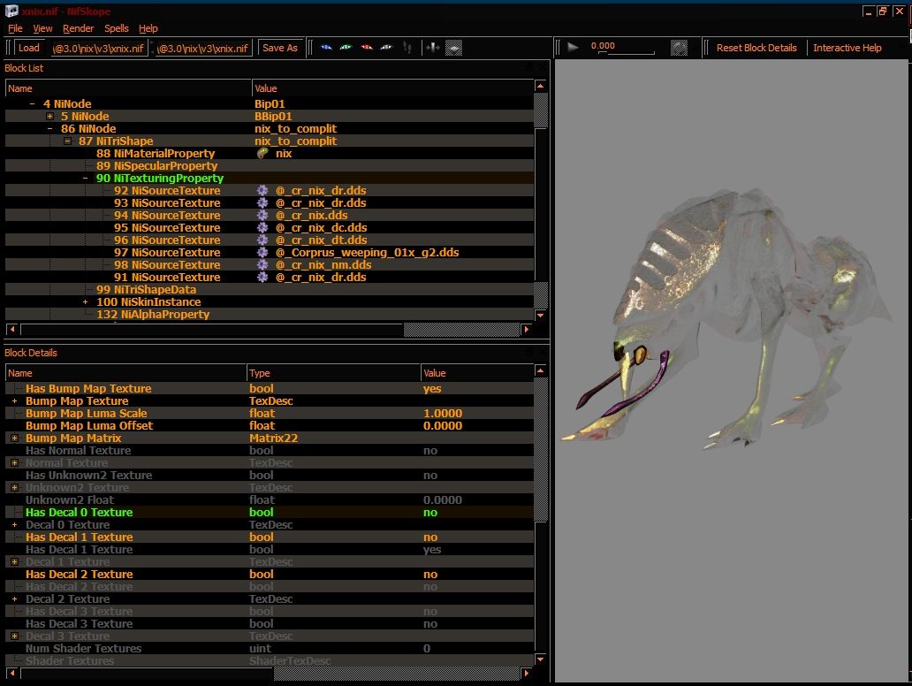Click the Type column header in Block Details
The width and height of the screenshot is (912, 686).
click(332, 373)
